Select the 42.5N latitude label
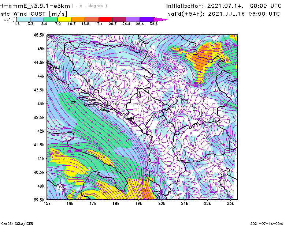 tap(39, 117)
